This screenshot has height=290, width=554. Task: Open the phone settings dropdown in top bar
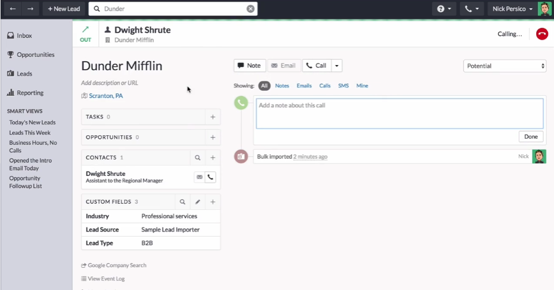click(x=472, y=9)
